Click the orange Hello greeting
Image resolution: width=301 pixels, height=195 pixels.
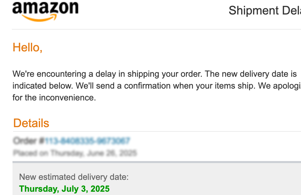coord(28,47)
